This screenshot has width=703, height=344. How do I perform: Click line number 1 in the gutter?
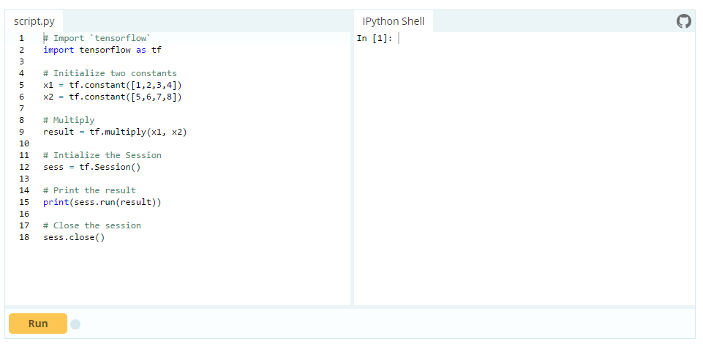[22, 38]
